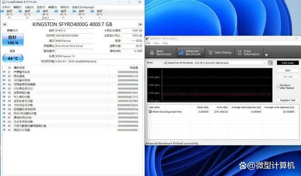Go to previous disk with left arrow
Viewport: 301px width, 176px height.
pos(5,24)
